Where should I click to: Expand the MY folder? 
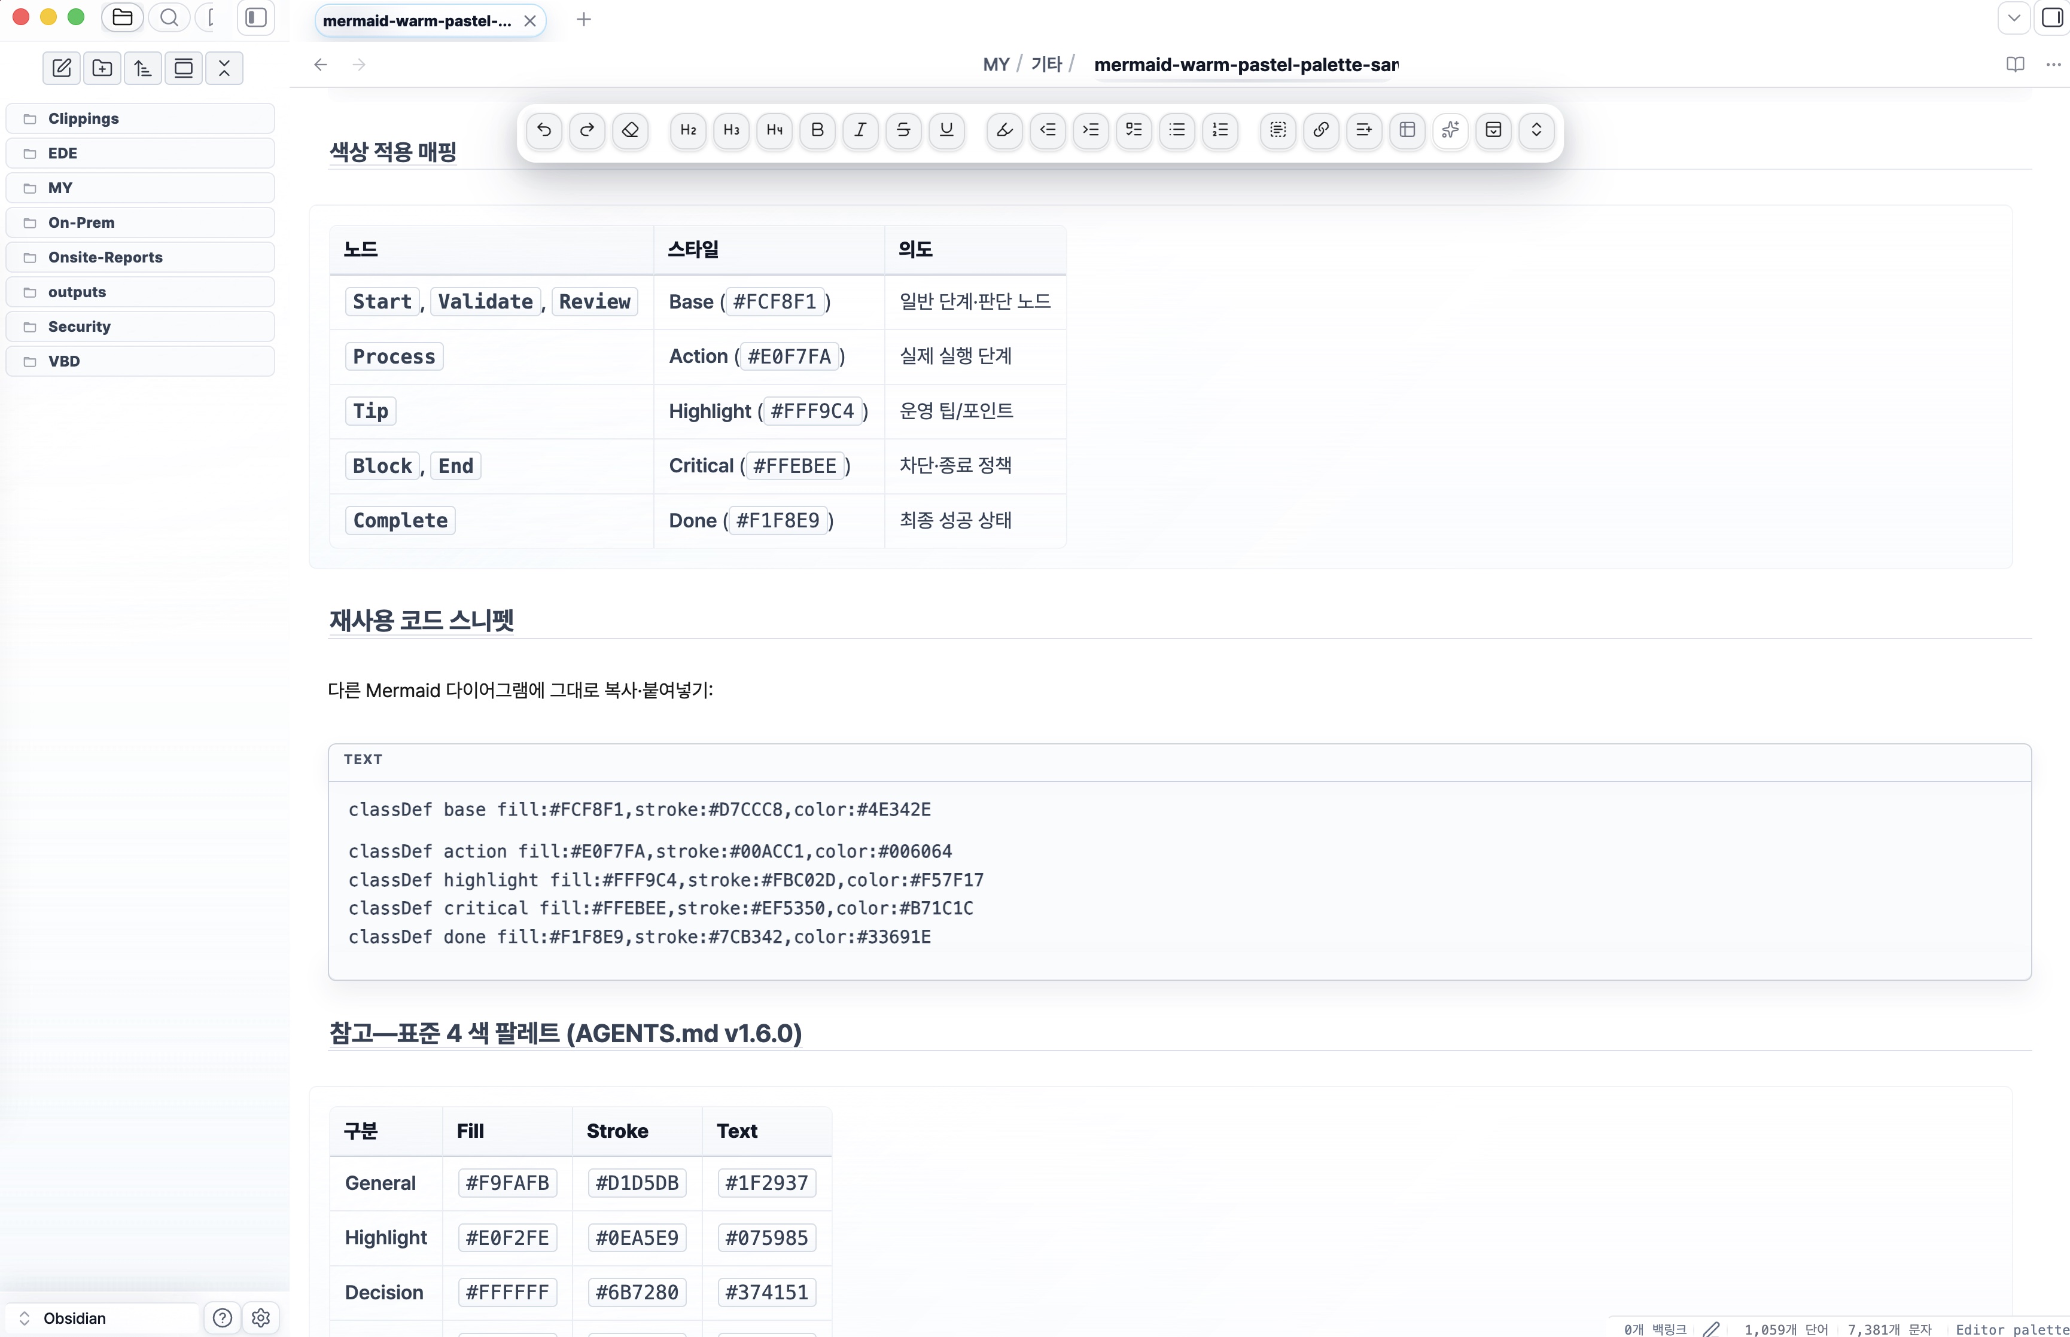tap(141, 188)
